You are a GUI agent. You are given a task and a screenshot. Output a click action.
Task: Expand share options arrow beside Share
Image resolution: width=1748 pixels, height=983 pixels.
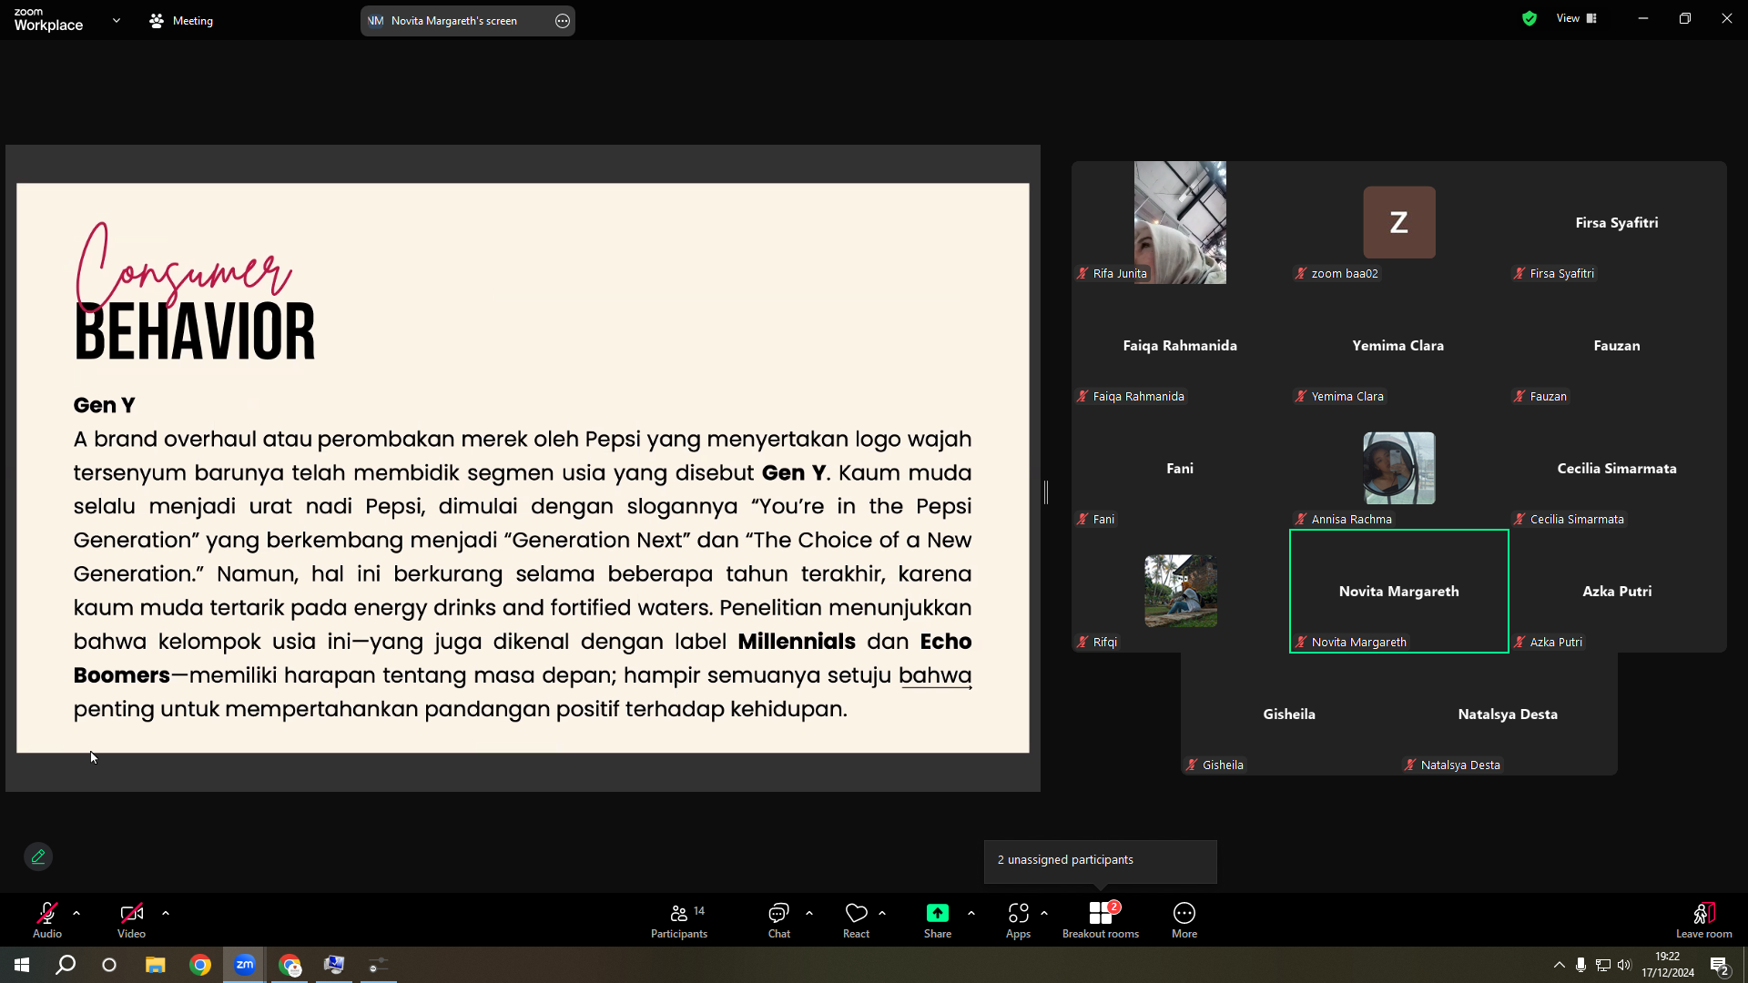971,913
